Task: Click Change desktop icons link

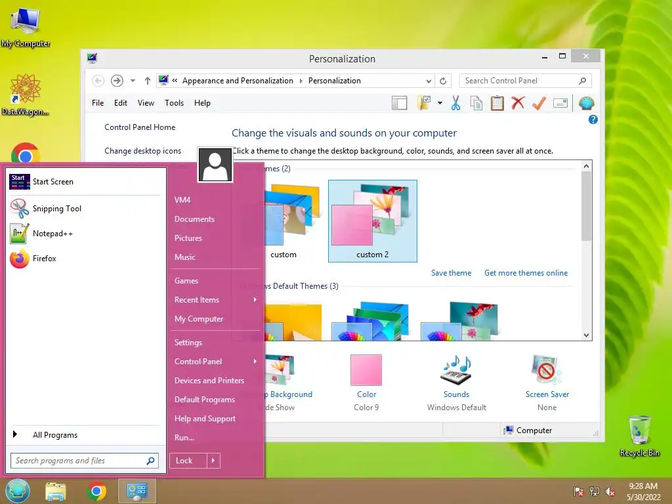Action: pyautogui.click(x=142, y=151)
